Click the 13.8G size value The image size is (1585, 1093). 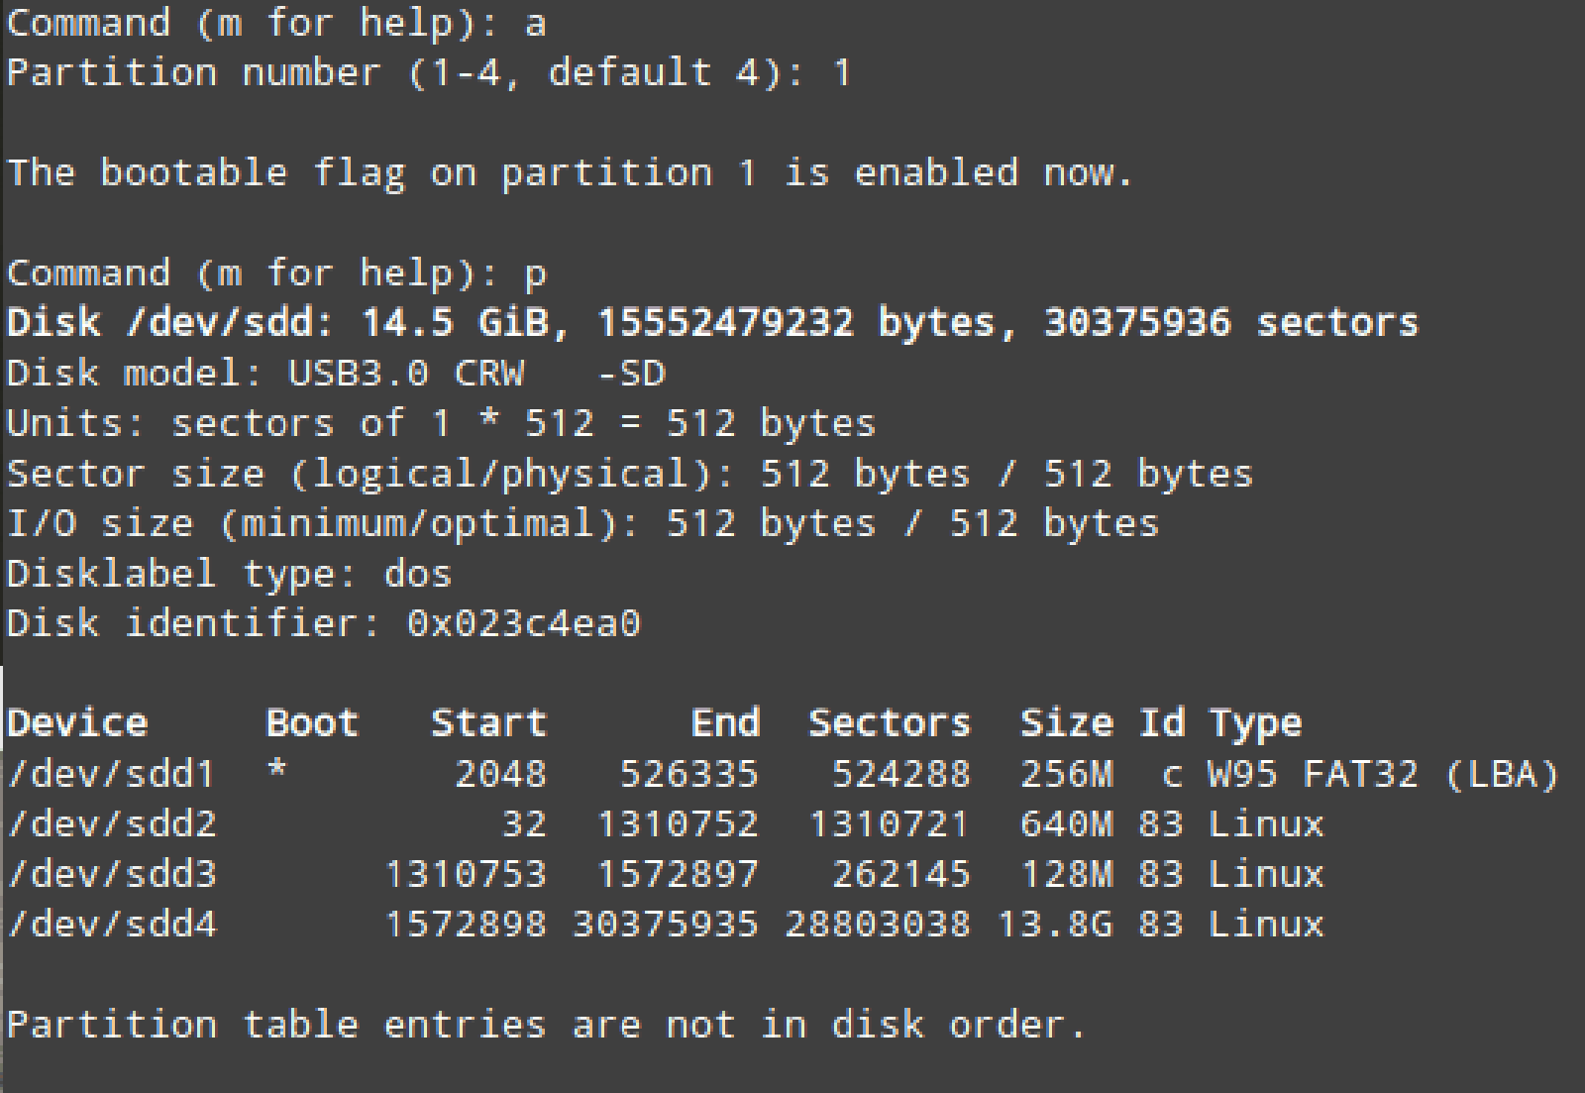(x=1055, y=926)
